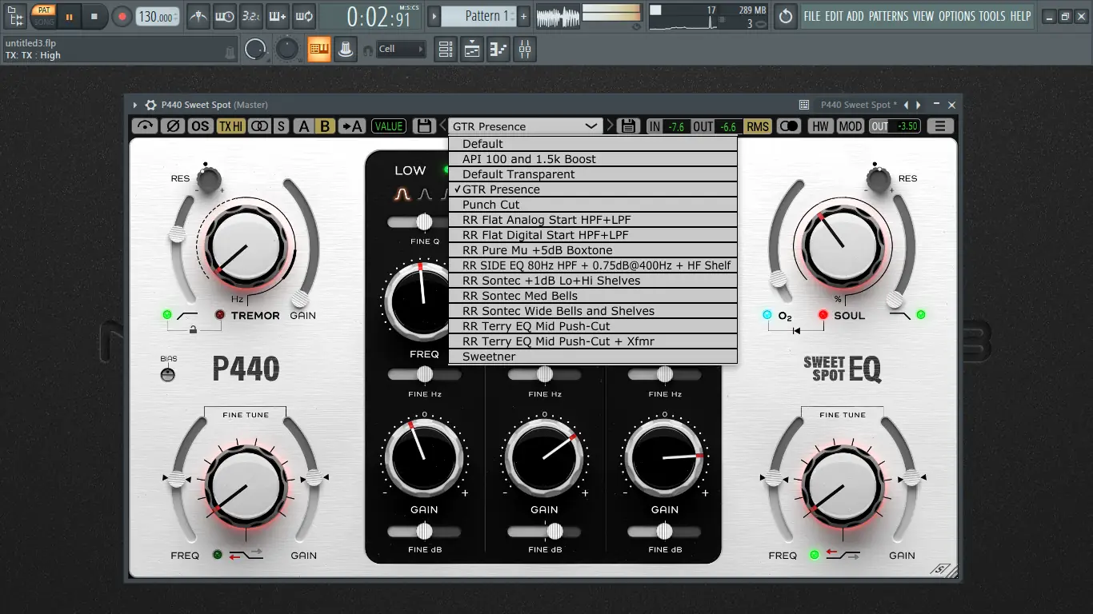1093x614 pixels.
Task: Open plugin options gear icon in P440 title bar
Action: 150,105
